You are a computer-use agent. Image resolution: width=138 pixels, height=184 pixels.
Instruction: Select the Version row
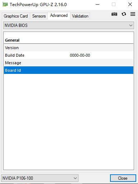click(68, 48)
